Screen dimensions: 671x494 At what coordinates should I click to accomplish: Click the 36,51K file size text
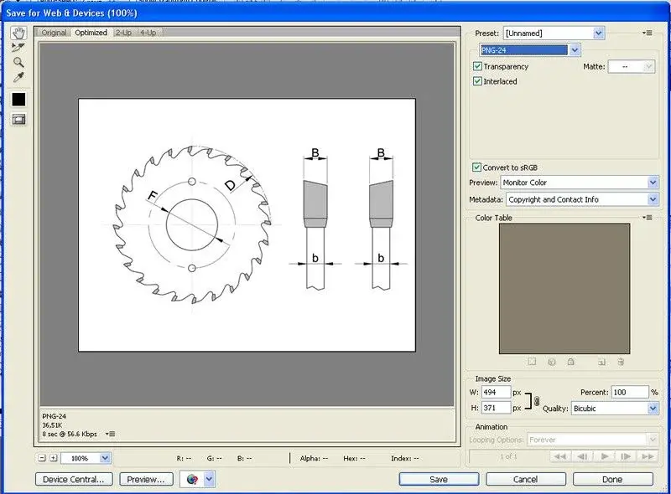pyautogui.click(x=52, y=425)
